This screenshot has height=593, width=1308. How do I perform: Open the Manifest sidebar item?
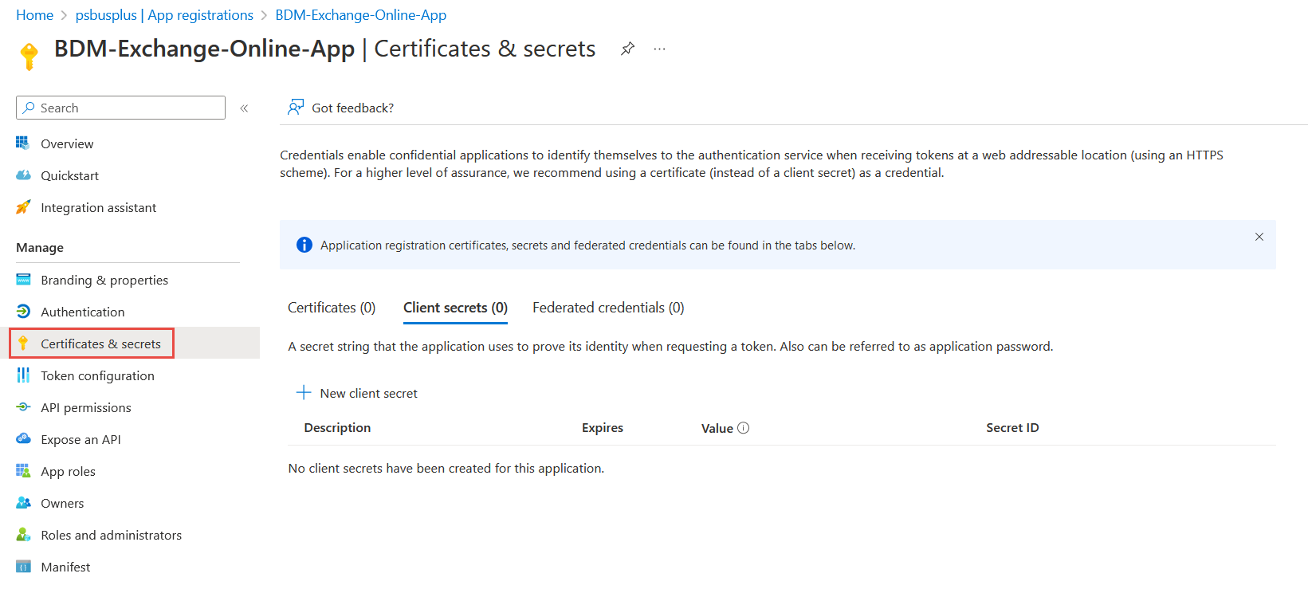pos(65,567)
